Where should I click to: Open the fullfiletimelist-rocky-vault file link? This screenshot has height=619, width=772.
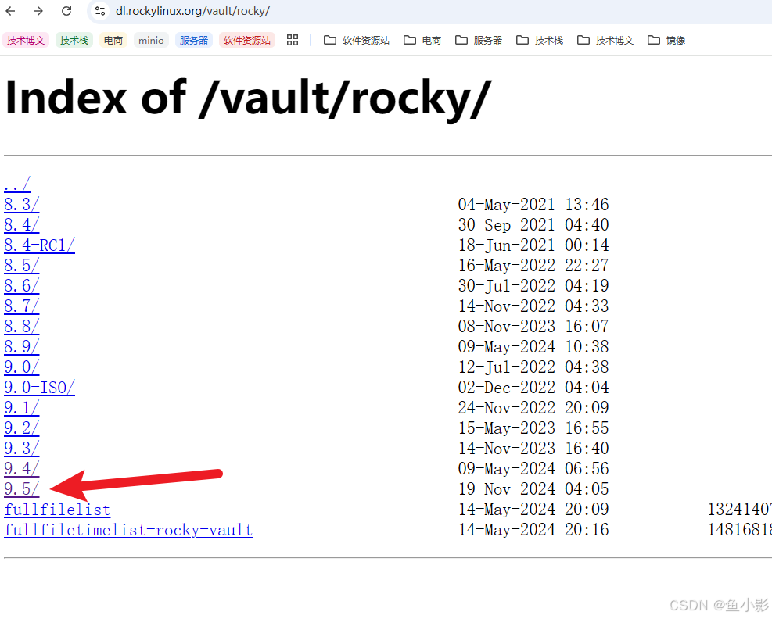pyautogui.click(x=128, y=530)
